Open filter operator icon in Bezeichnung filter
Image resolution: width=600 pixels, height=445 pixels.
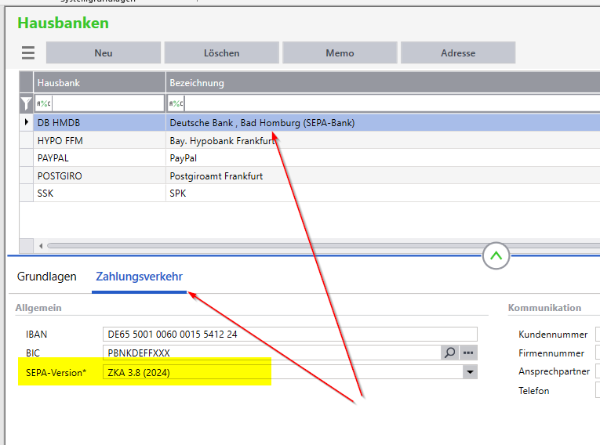pyautogui.click(x=176, y=103)
